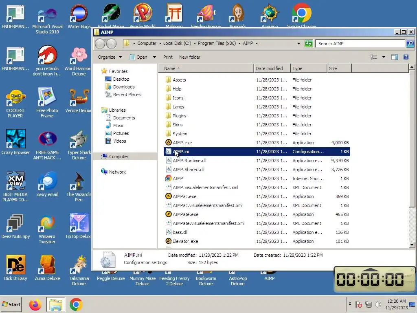The width and height of the screenshot is (417, 313).
Task: Expand the arrow after AIMP breadcrumb
Action: 257,43
